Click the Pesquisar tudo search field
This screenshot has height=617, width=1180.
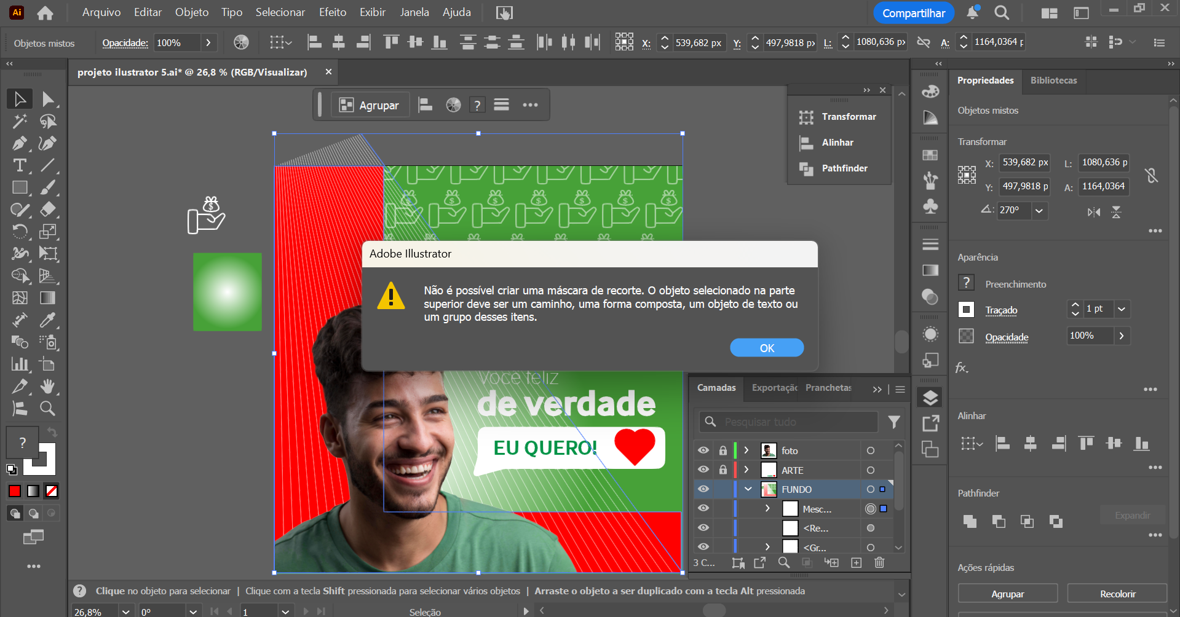[789, 422]
